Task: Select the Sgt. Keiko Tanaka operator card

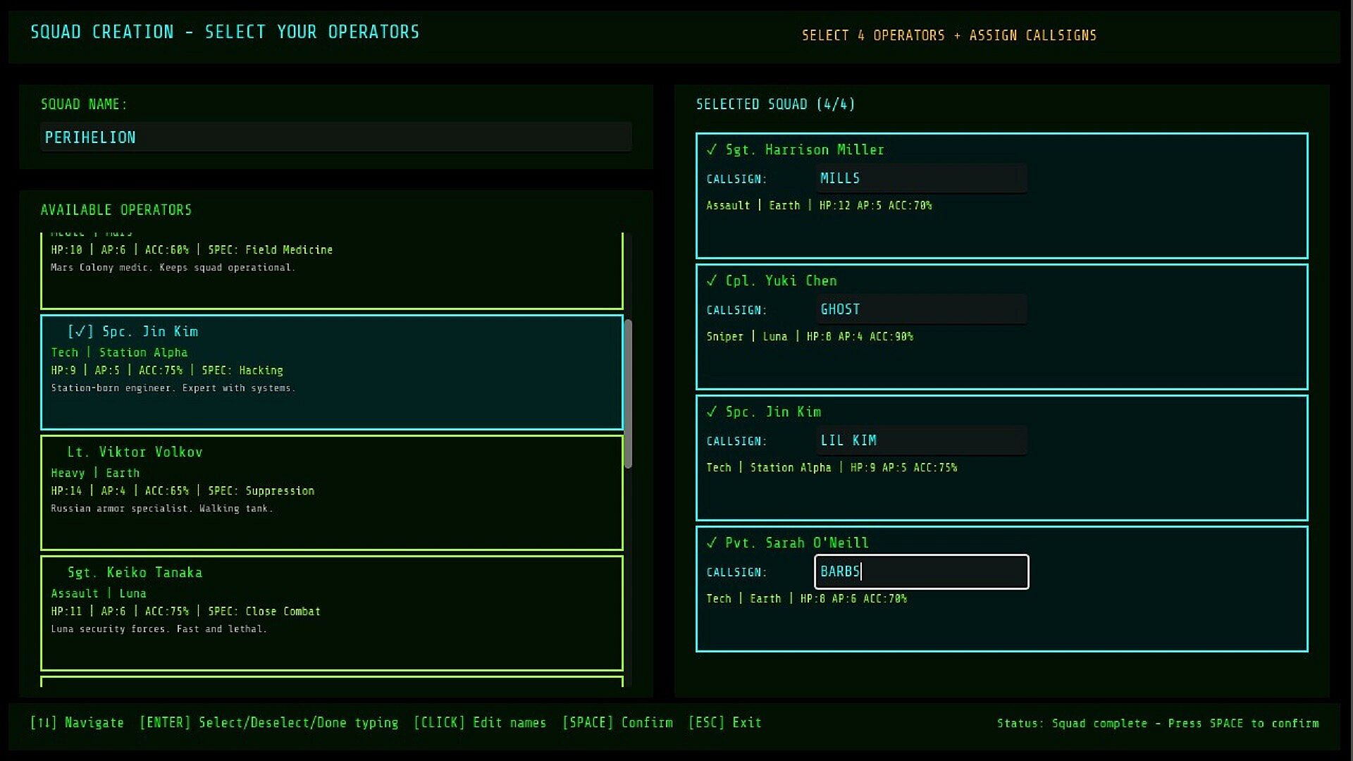Action: click(331, 613)
